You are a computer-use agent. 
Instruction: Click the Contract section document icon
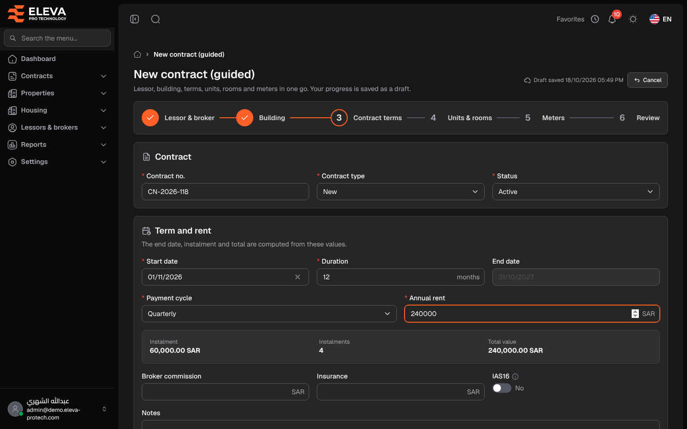coord(146,157)
